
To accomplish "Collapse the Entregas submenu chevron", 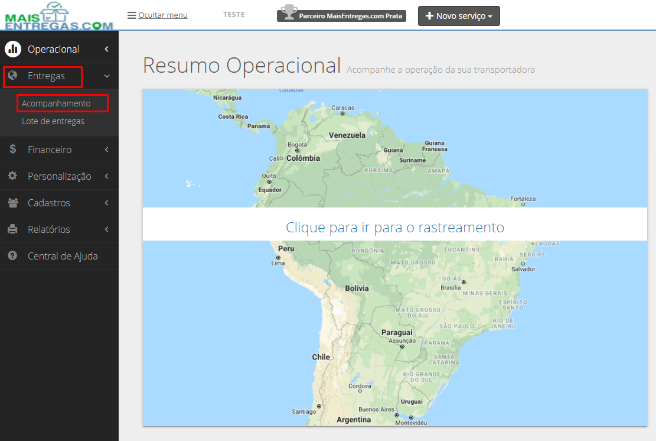I will pyautogui.click(x=107, y=76).
